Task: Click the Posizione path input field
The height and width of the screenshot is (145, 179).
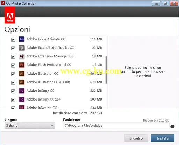Action: [116, 126]
